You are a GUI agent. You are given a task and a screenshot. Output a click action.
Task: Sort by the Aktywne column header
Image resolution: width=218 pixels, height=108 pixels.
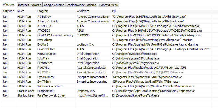[8, 11]
